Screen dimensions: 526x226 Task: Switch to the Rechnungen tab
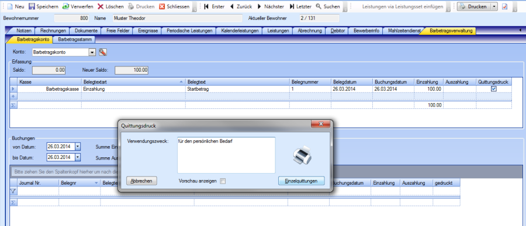point(53,31)
